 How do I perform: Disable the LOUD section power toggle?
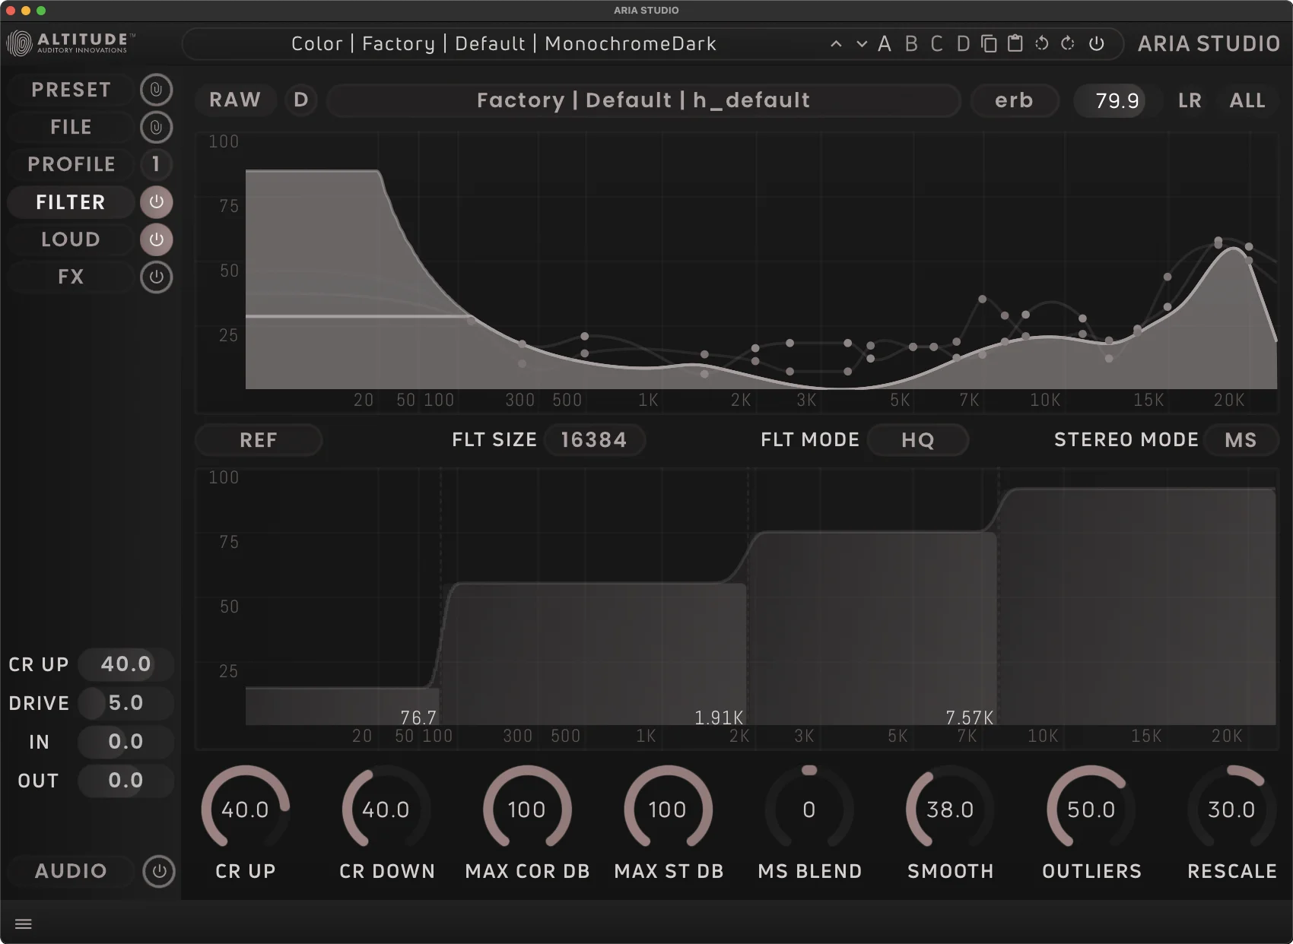[x=157, y=239]
